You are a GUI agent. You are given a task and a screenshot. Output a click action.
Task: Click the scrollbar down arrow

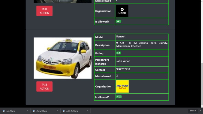pyautogui.click(x=202, y=106)
